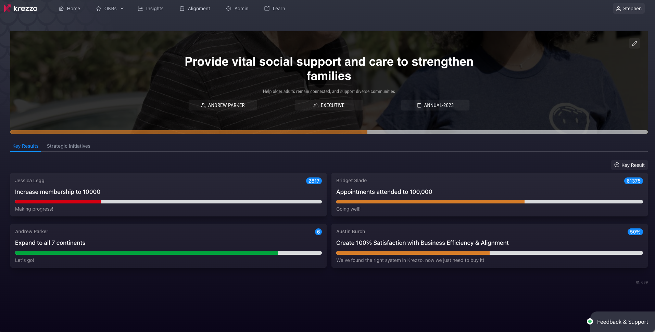
Task: Click the 50% value badge
Action: click(x=635, y=232)
